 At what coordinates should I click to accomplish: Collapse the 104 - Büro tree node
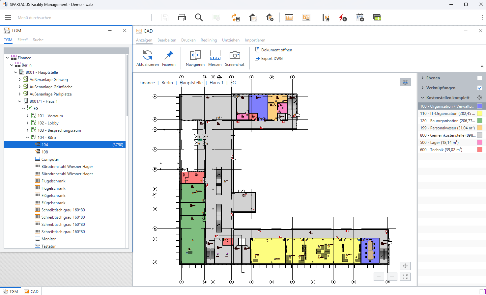click(x=28, y=138)
